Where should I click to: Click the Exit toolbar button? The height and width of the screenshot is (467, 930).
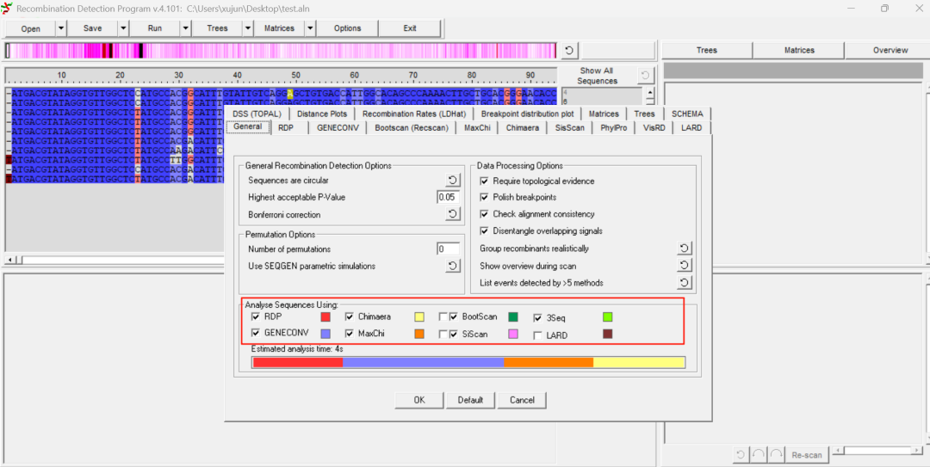410,28
